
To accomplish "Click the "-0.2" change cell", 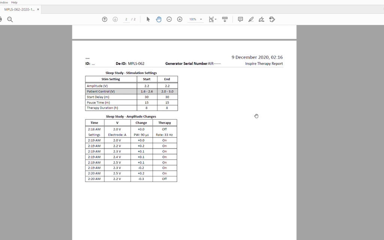I will point(141,168).
